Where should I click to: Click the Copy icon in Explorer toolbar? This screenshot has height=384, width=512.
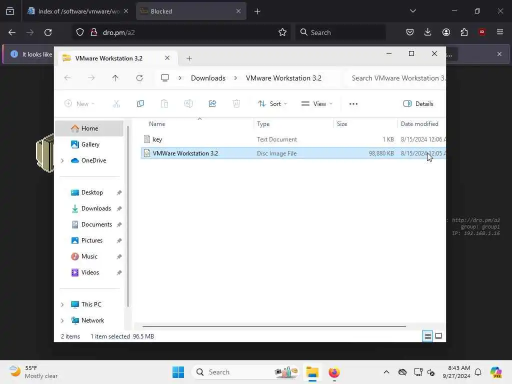140,104
